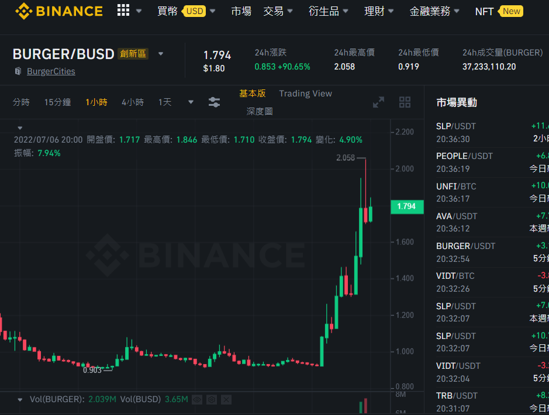Viewport: 549px width, 415px height.
Task: Open volume indicator settings gear
Action: click(212, 399)
